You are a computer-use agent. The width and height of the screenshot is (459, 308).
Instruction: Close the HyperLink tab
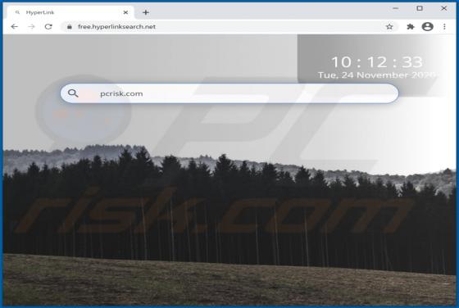pyautogui.click(x=125, y=12)
